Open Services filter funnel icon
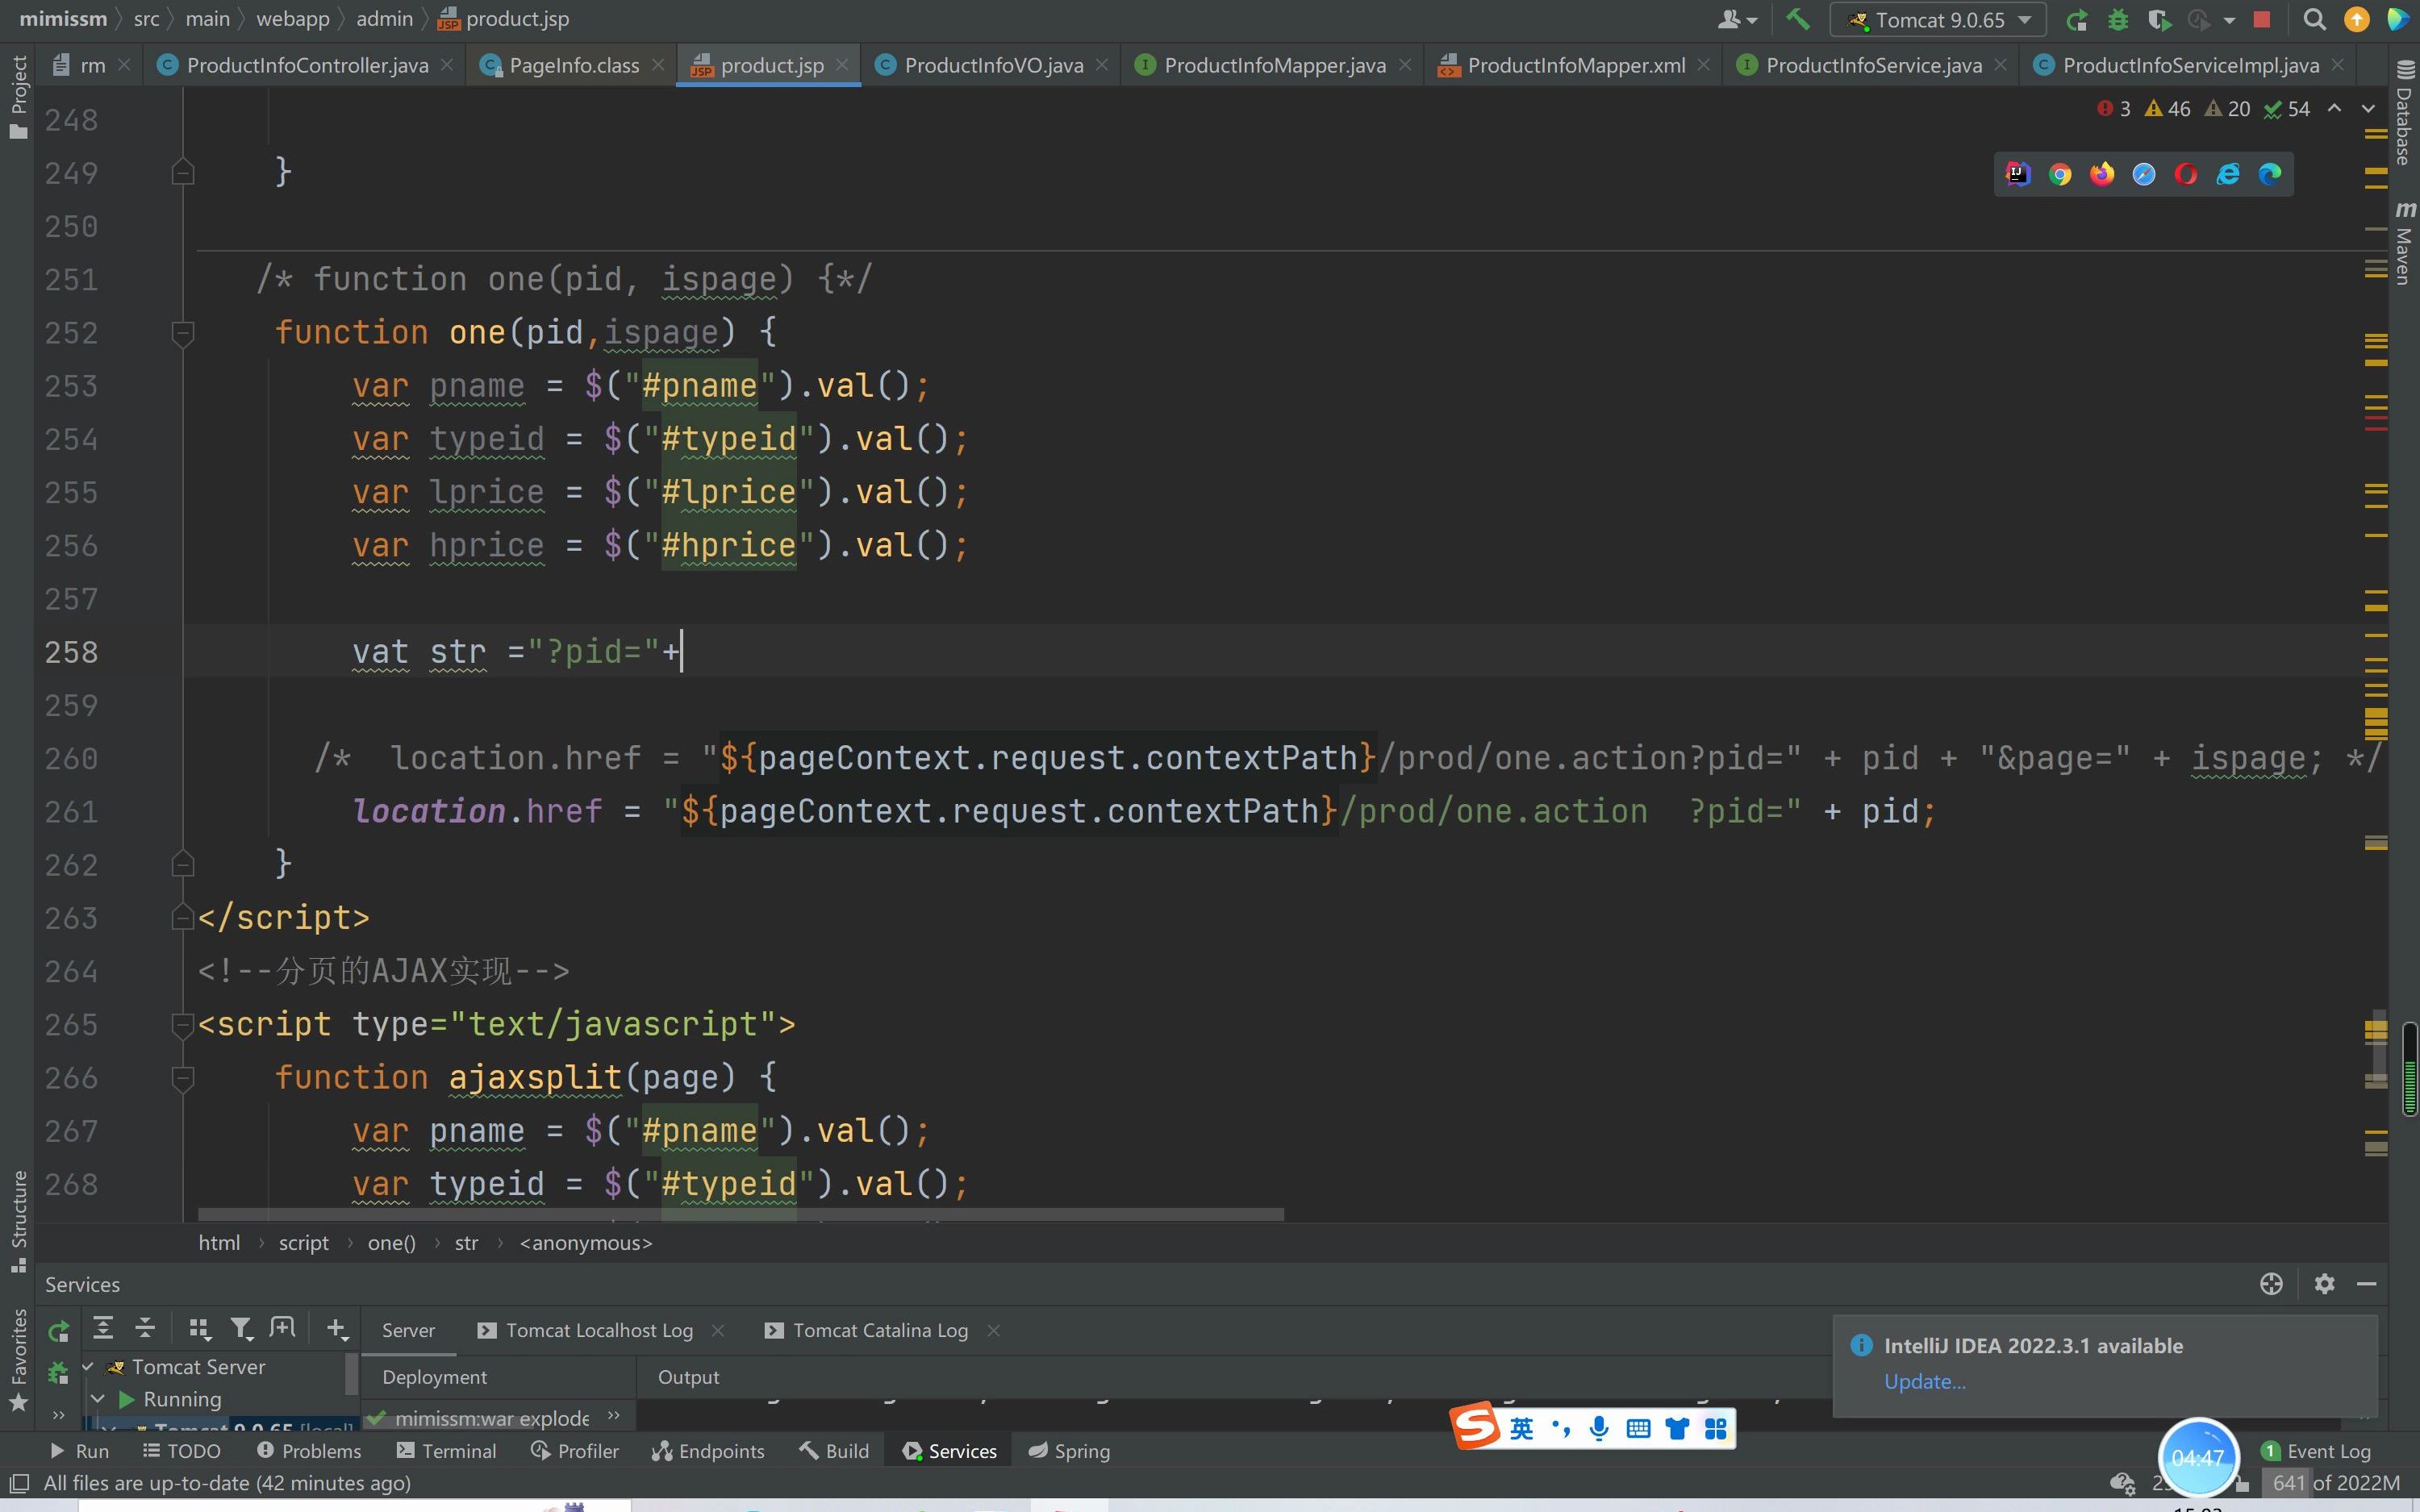2420x1512 pixels. 241,1328
